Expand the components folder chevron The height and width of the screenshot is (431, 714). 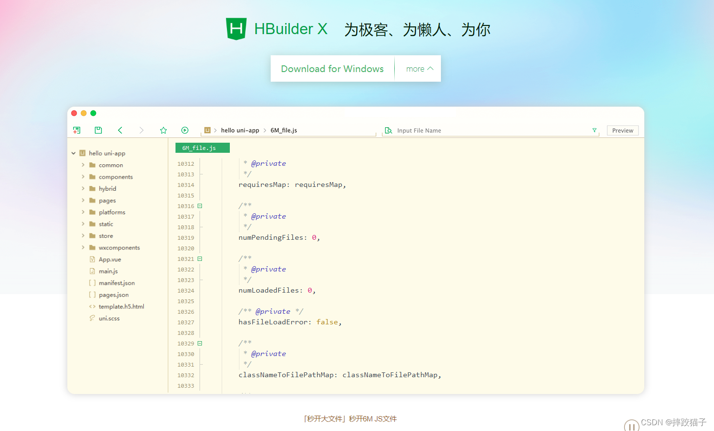(83, 177)
